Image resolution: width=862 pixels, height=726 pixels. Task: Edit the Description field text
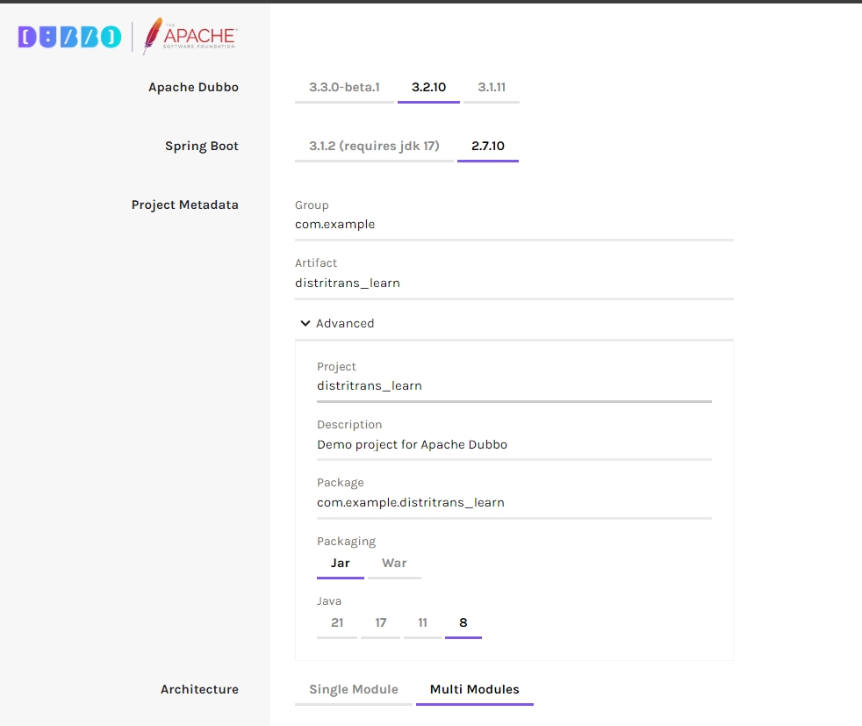pyautogui.click(x=514, y=444)
